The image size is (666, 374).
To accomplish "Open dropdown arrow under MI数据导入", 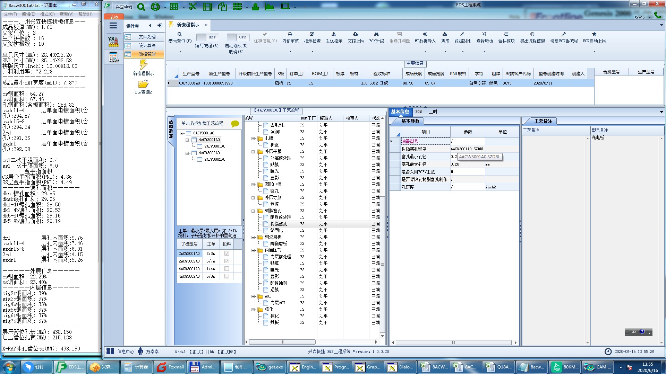I will pyautogui.click(x=426, y=52).
